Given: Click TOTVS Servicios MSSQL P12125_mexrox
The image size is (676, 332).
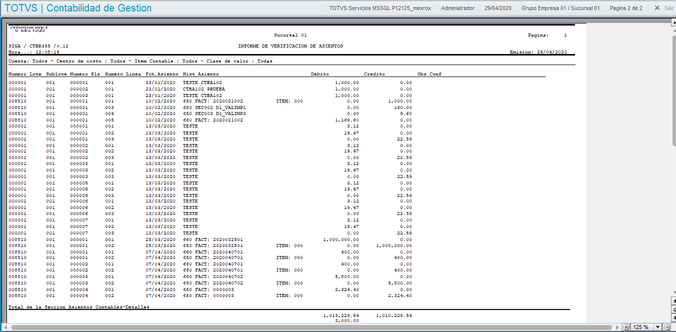Looking at the screenshot, I should click(380, 8).
